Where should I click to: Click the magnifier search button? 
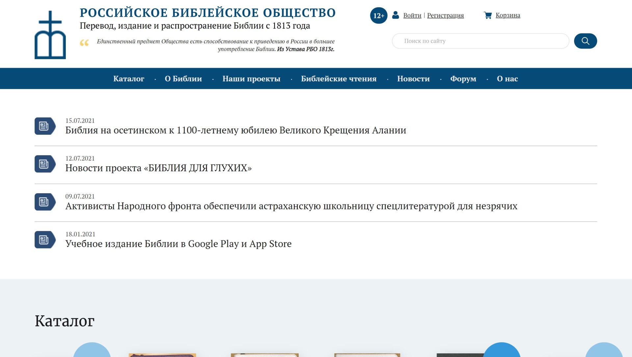click(x=585, y=41)
